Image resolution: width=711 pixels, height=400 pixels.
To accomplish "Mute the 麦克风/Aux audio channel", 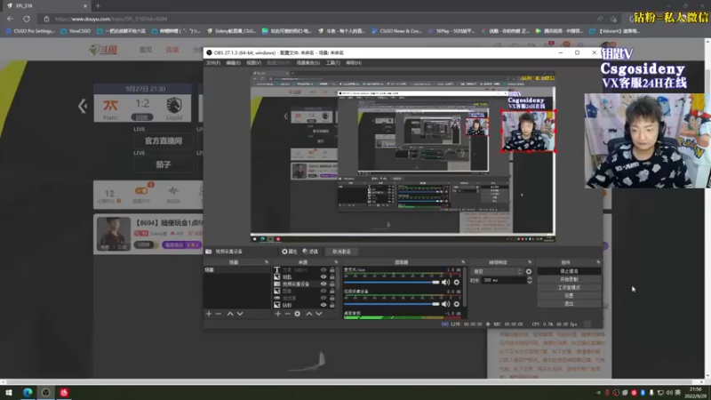I will click(446, 282).
